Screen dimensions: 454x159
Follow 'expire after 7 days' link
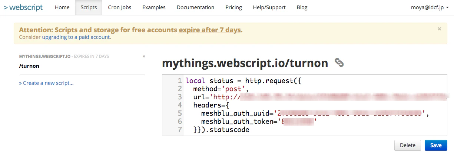pos(210,30)
